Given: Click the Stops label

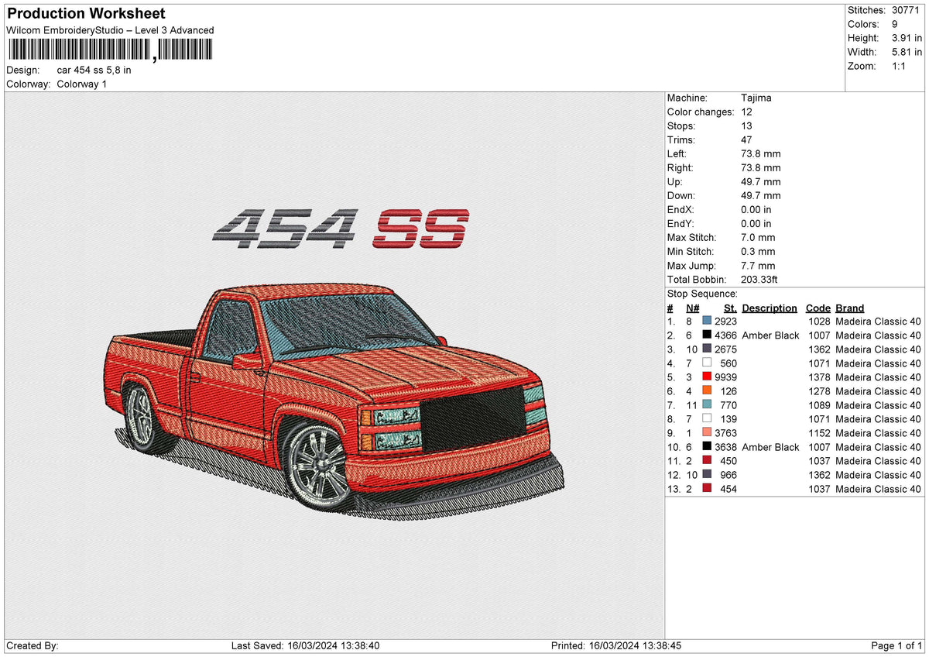Looking at the screenshot, I should click(681, 126).
